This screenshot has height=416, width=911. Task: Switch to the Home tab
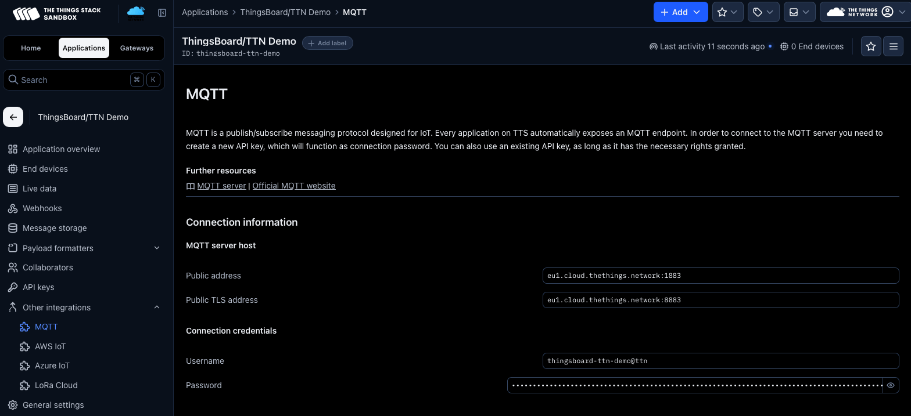click(31, 48)
